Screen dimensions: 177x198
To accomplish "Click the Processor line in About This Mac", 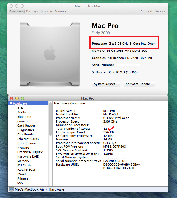I will click(124, 44).
